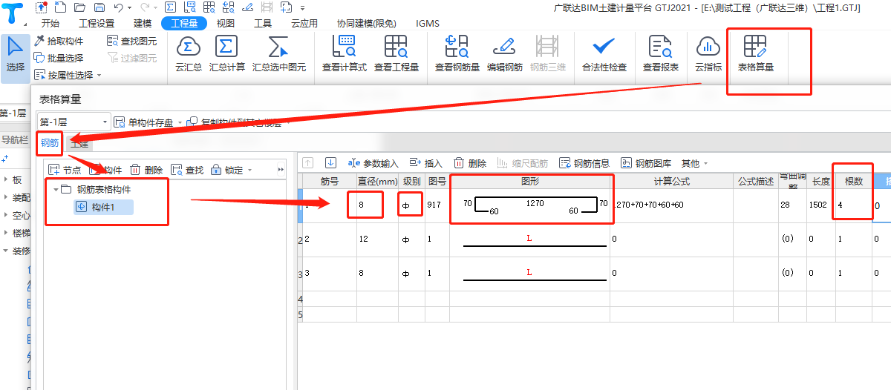This screenshot has width=891, height=390.
Task: Switch to the 钢筋 tab in dialog
Action: point(50,142)
